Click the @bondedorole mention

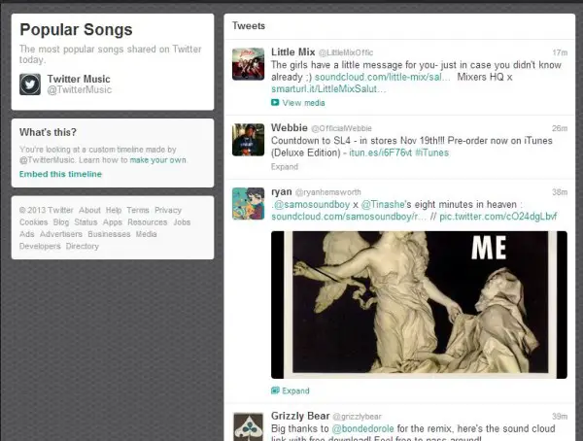coord(362,428)
